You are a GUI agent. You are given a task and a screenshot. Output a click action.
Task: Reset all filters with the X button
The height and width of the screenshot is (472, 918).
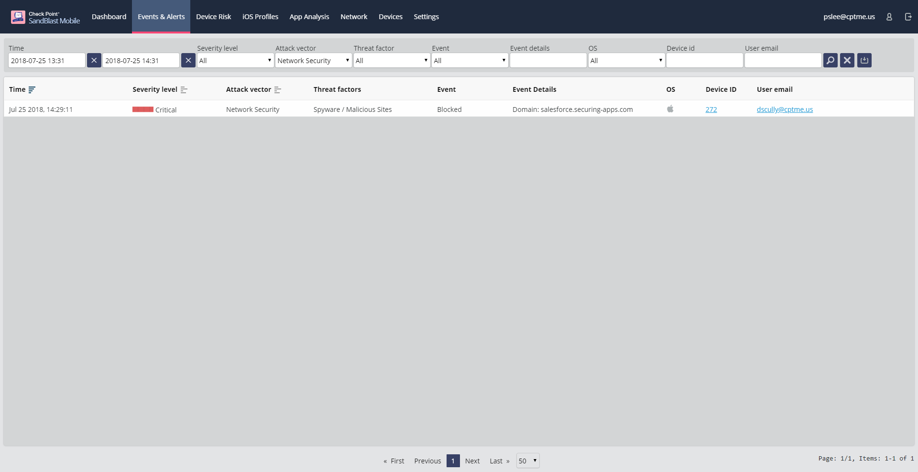pyautogui.click(x=847, y=60)
